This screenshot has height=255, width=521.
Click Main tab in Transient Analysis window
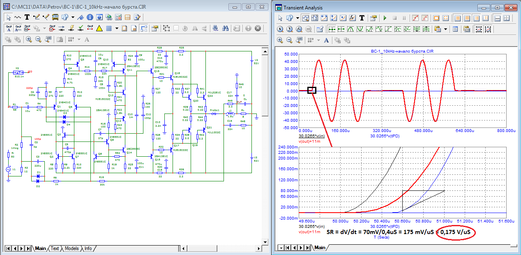(319, 248)
